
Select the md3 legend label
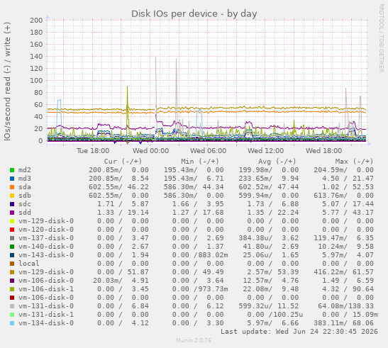(x=25, y=179)
